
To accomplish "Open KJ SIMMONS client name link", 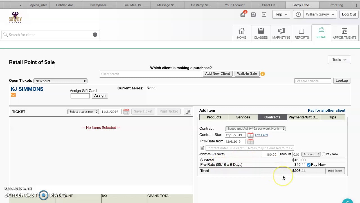I will click(x=27, y=89).
